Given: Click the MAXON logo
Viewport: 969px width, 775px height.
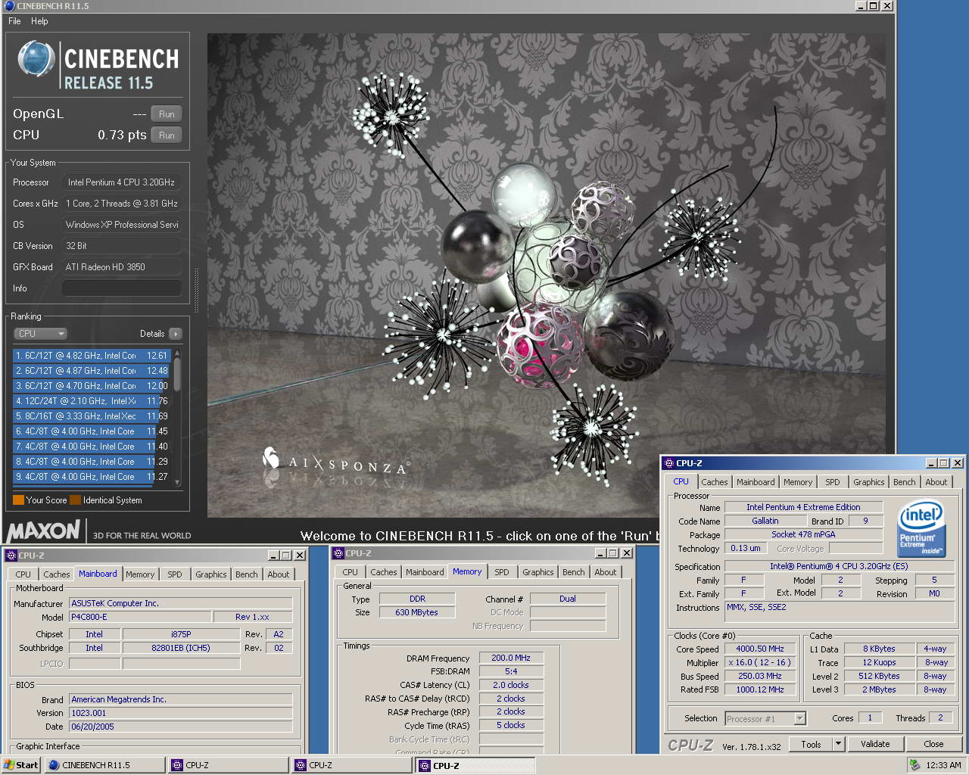Looking at the screenshot, I should coord(44,531).
